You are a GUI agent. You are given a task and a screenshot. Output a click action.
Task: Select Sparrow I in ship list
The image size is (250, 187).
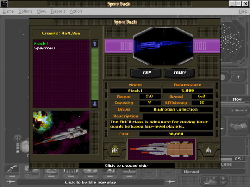[44, 48]
